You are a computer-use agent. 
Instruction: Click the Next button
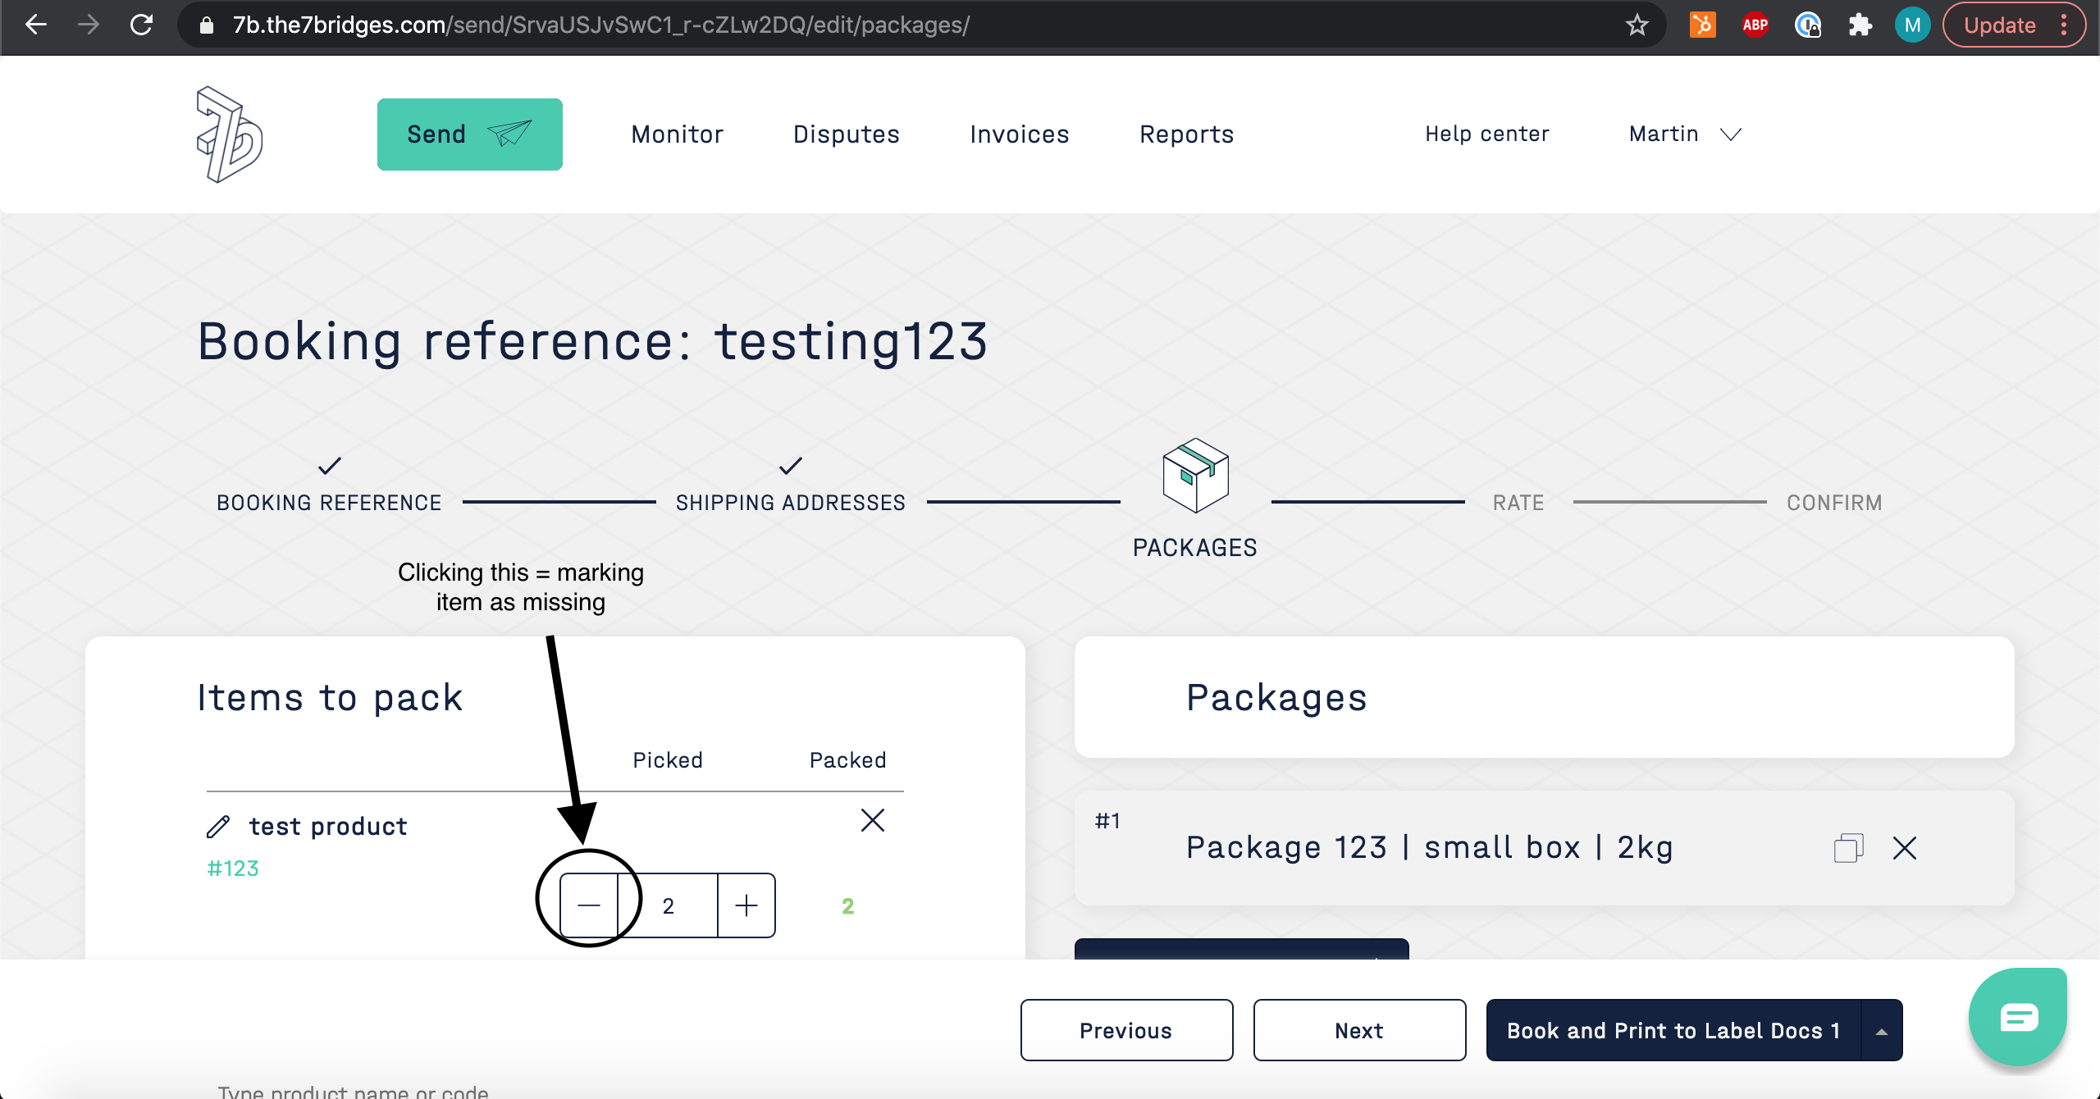[x=1359, y=1030]
